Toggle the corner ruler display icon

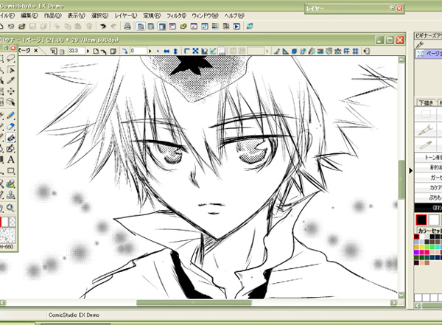pos(186,51)
